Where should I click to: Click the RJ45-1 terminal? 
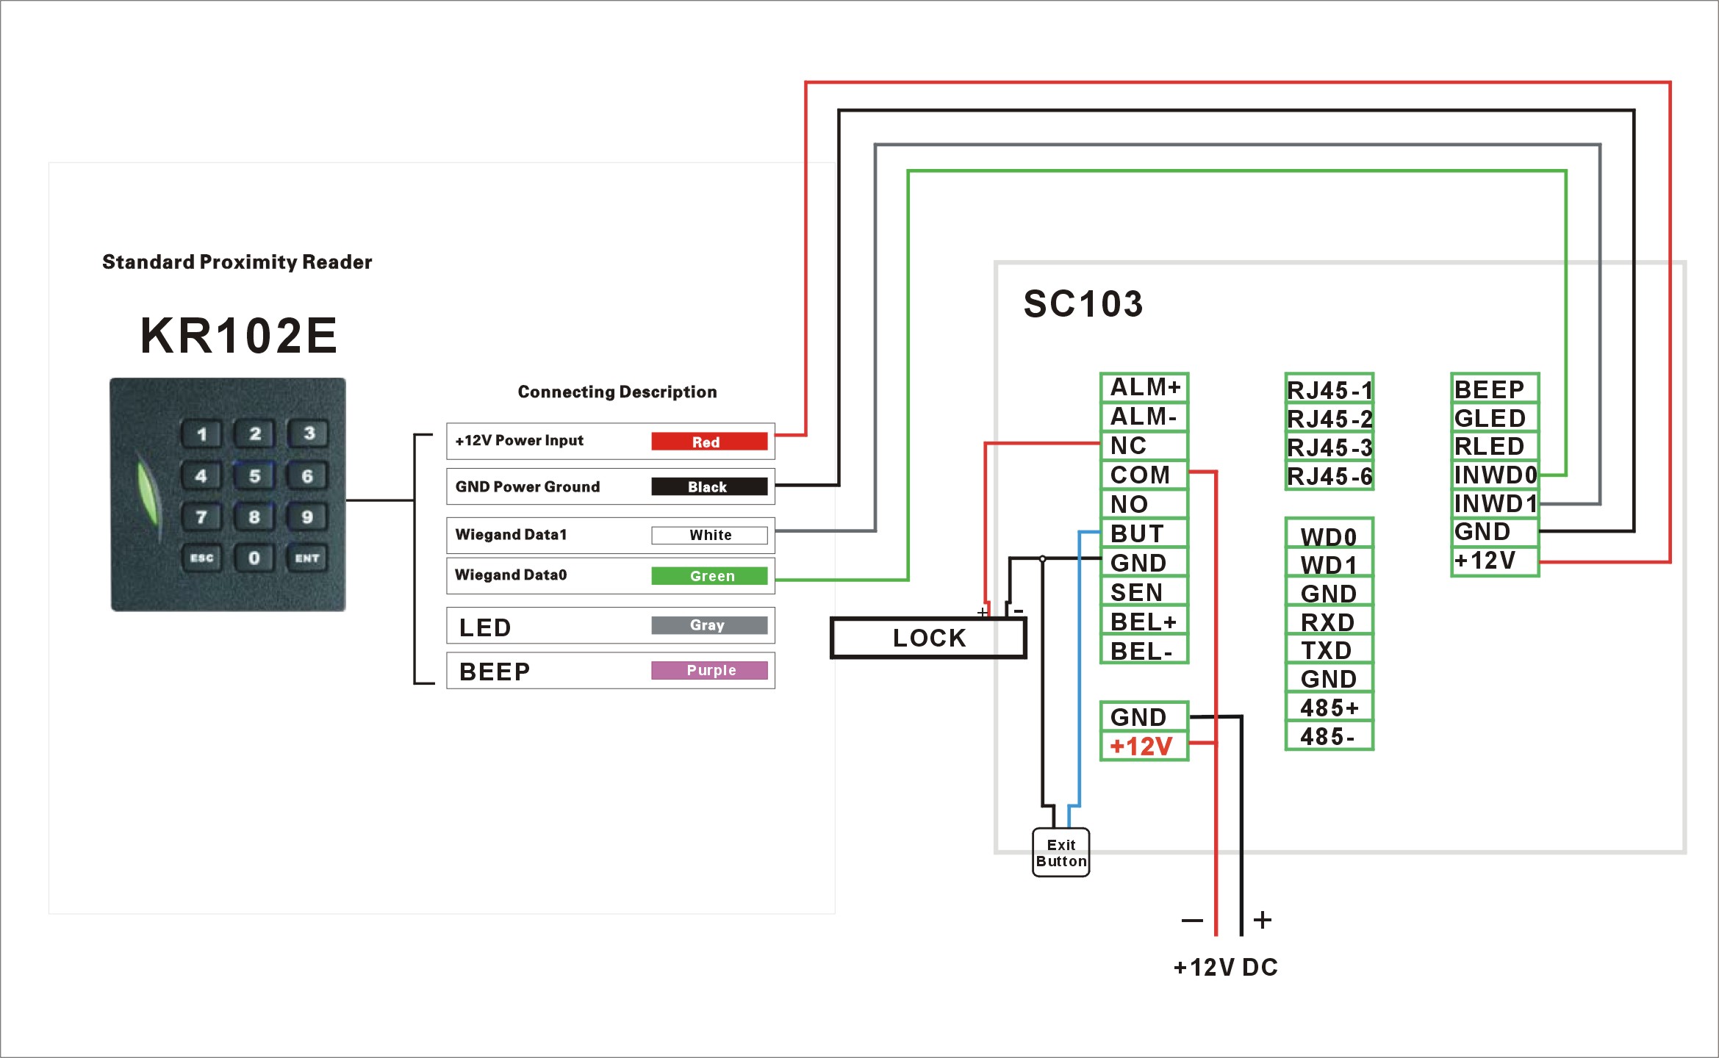[1329, 388]
